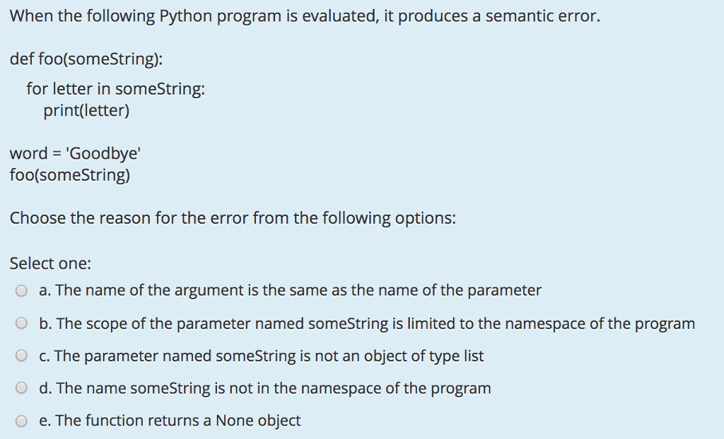Click the option e answer text
Screen dimensions: 724x439
pos(169,420)
